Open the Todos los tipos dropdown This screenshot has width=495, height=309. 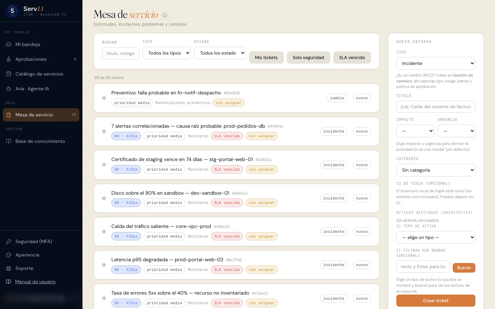pos(167,53)
